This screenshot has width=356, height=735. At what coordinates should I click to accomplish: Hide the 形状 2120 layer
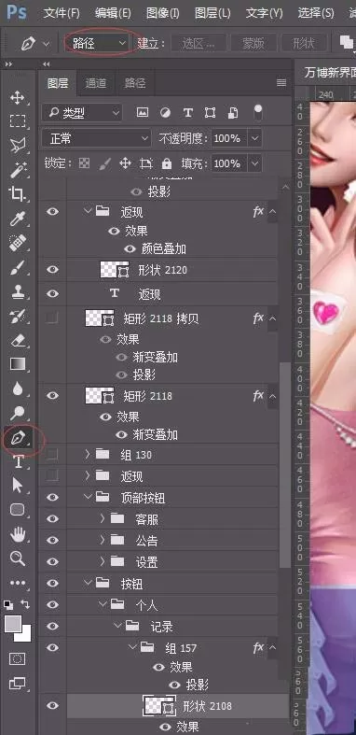53,270
